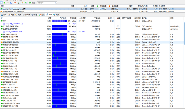Click download icon beside ubuntu-19.10 ISO task
185x109 pixels.
pyautogui.click(x=1, y=9)
